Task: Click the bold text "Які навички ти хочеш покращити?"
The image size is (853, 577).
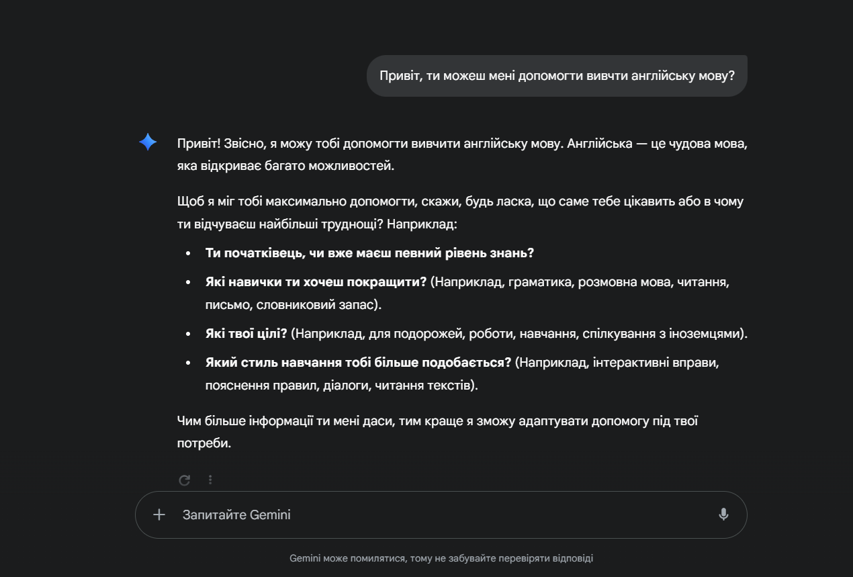Action: (x=316, y=282)
